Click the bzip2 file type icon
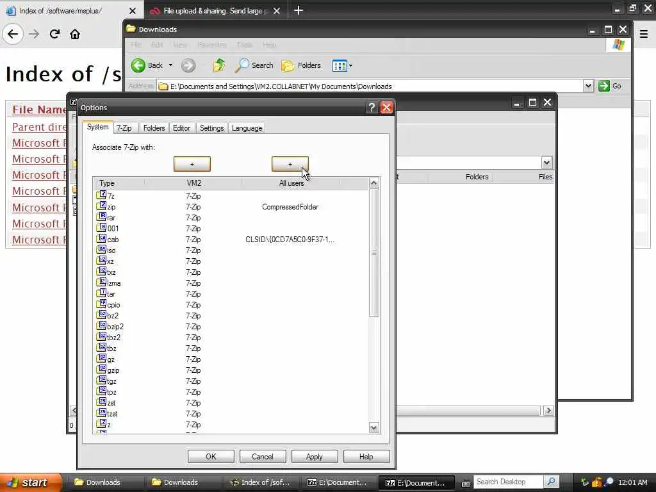The width and height of the screenshot is (656, 492). click(101, 325)
